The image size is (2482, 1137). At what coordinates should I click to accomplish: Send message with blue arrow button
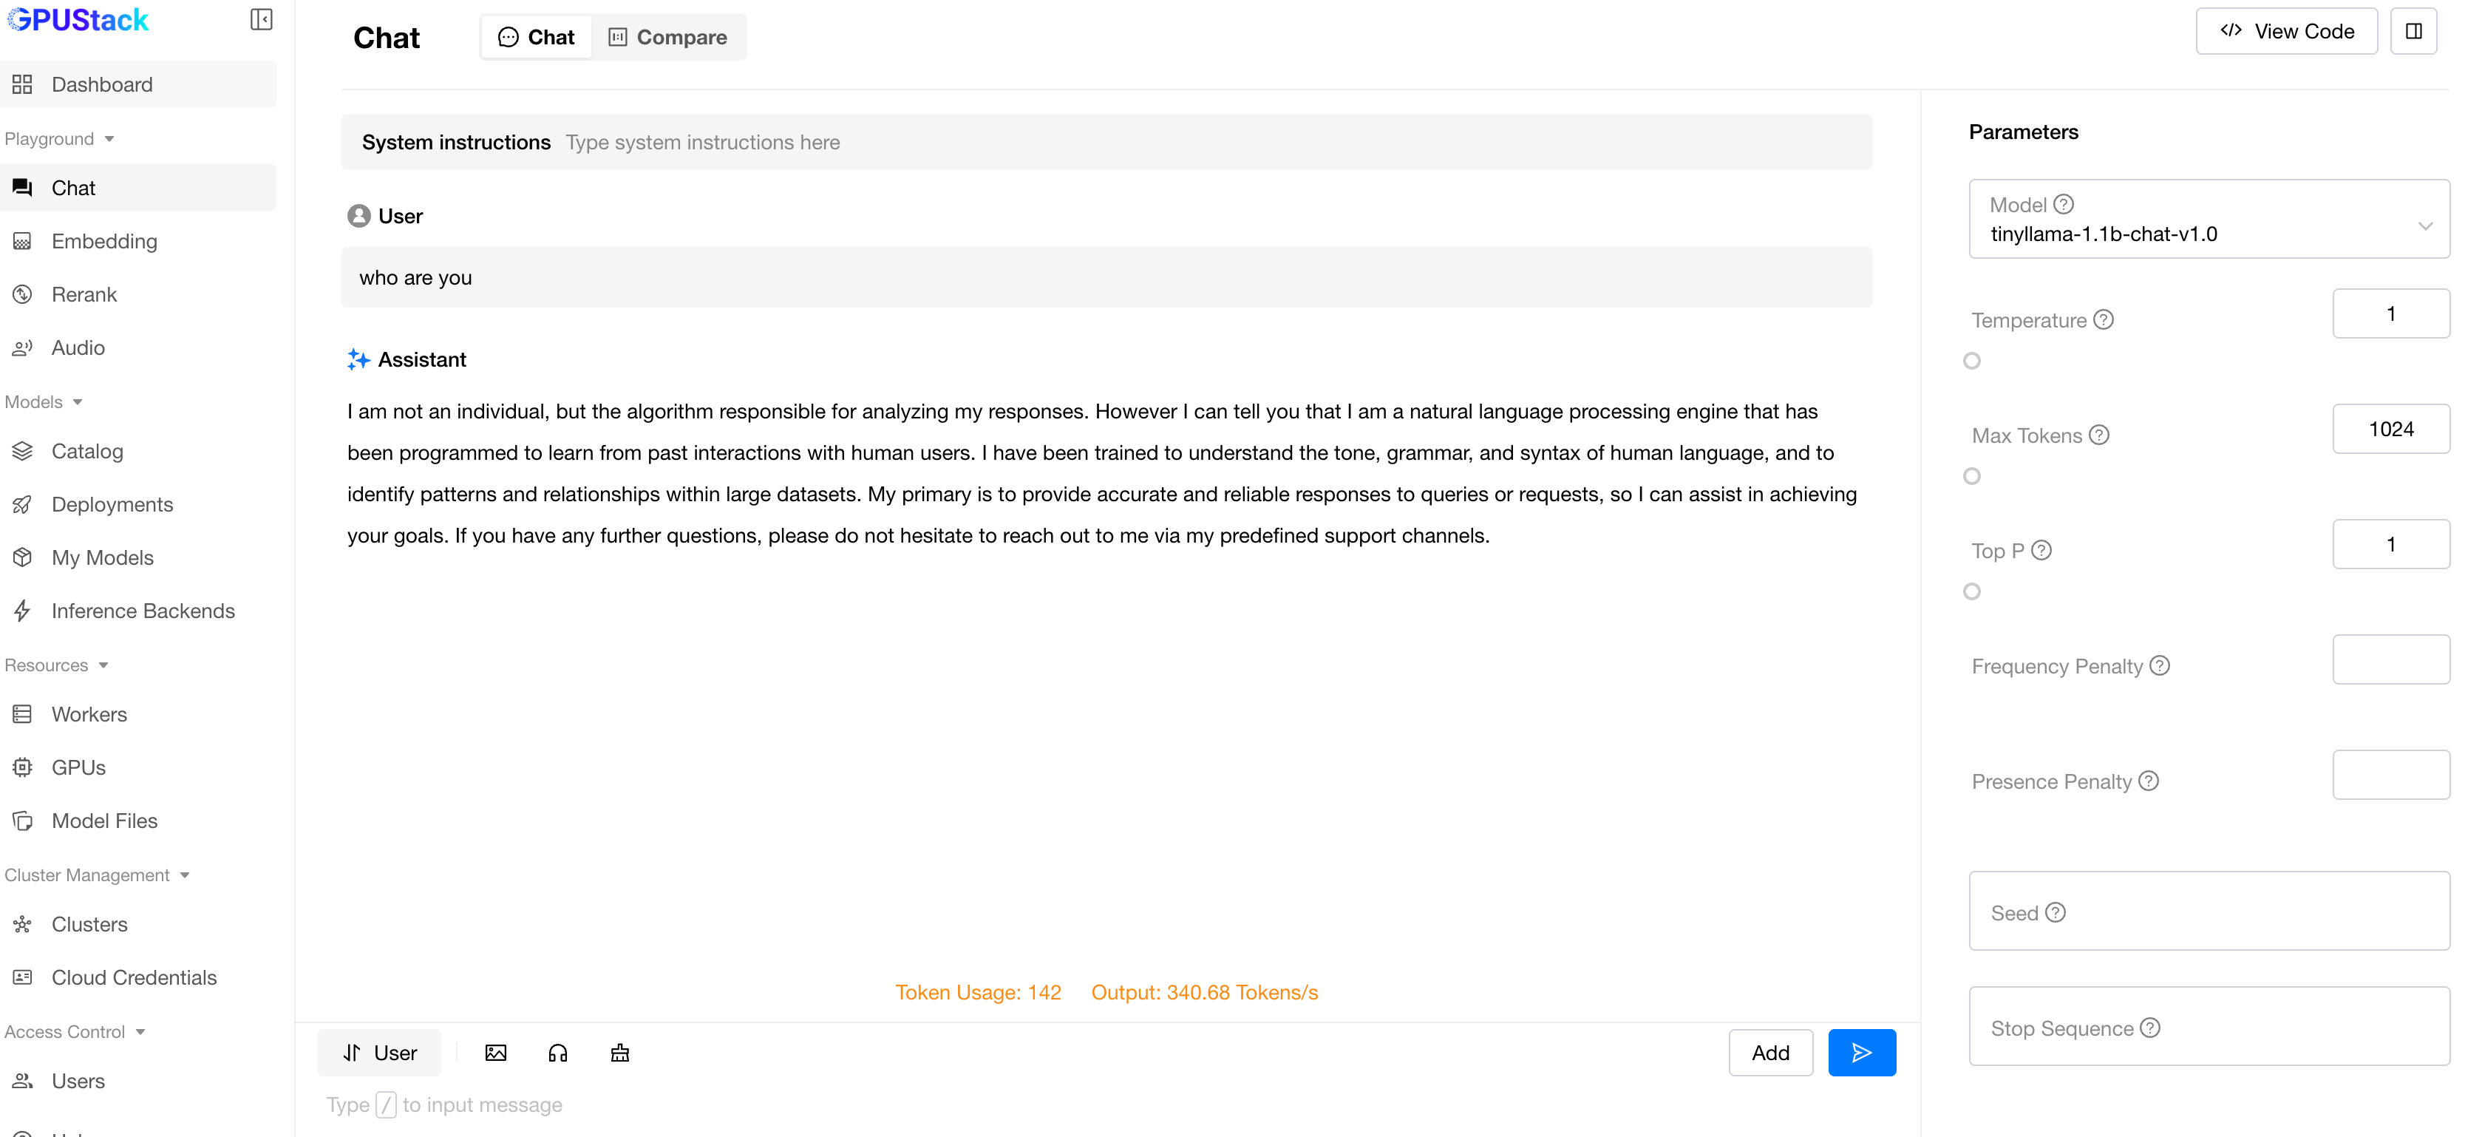coord(1861,1052)
